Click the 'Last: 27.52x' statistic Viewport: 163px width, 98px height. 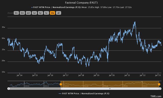coord(126,7)
